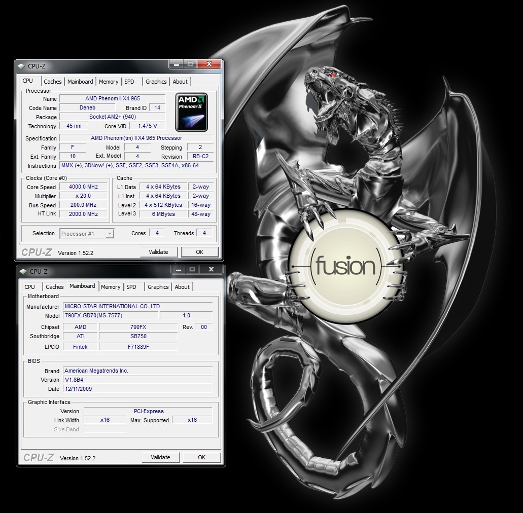Screen dimensions: 523x513
Task: Open Graphics tab in top CPU-Z window
Action: click(x=156, y=82)
